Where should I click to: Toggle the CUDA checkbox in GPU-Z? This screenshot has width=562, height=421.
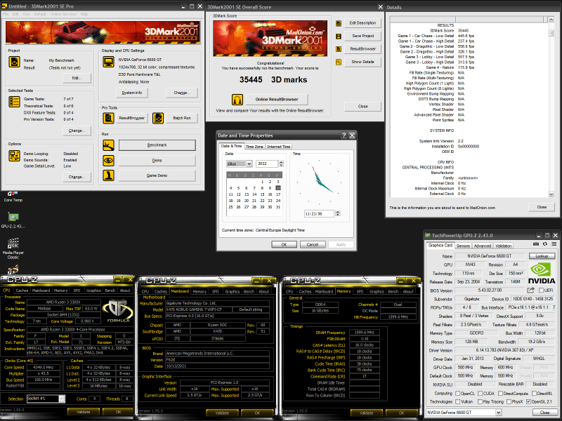(480, 393)
